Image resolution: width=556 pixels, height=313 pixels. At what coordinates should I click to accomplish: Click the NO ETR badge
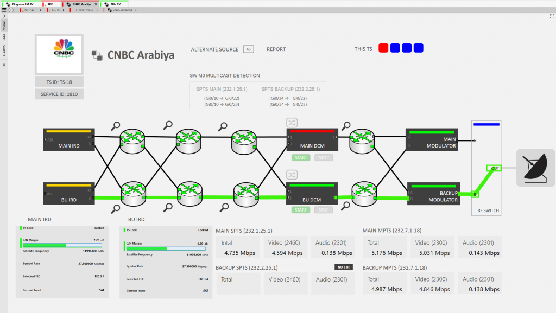pos(344,267)
